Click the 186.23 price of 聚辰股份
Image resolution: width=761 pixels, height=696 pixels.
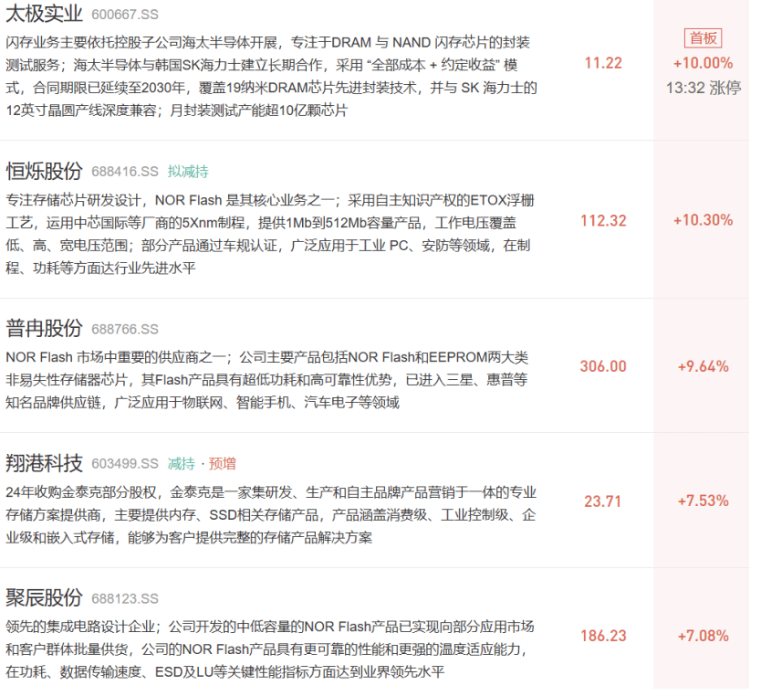point(603,636)
